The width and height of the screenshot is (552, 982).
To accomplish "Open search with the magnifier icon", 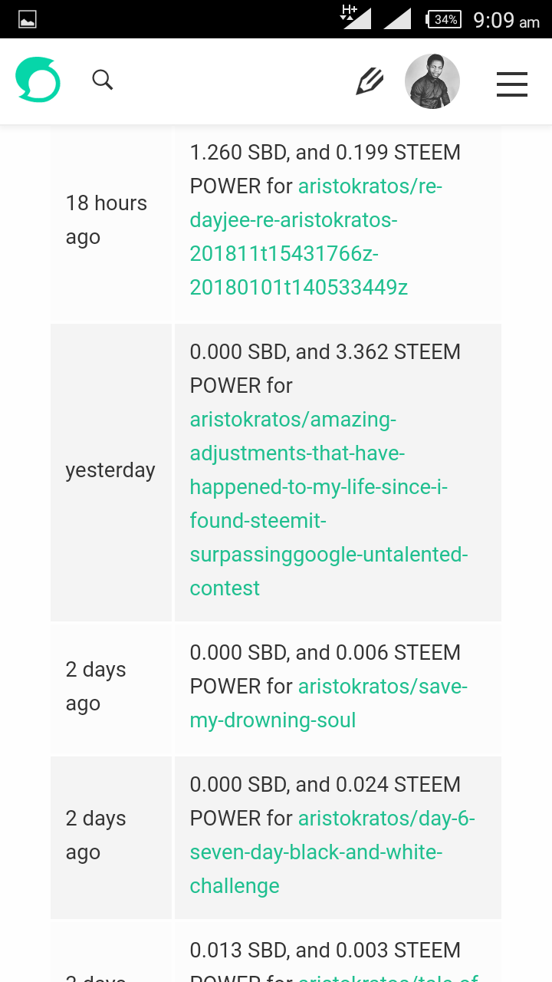I will pos(102,80).
